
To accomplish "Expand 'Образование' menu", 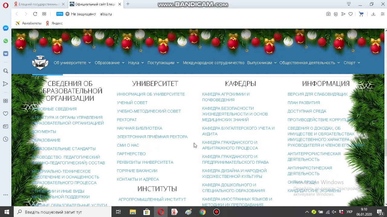I will [x=109, y=63].
